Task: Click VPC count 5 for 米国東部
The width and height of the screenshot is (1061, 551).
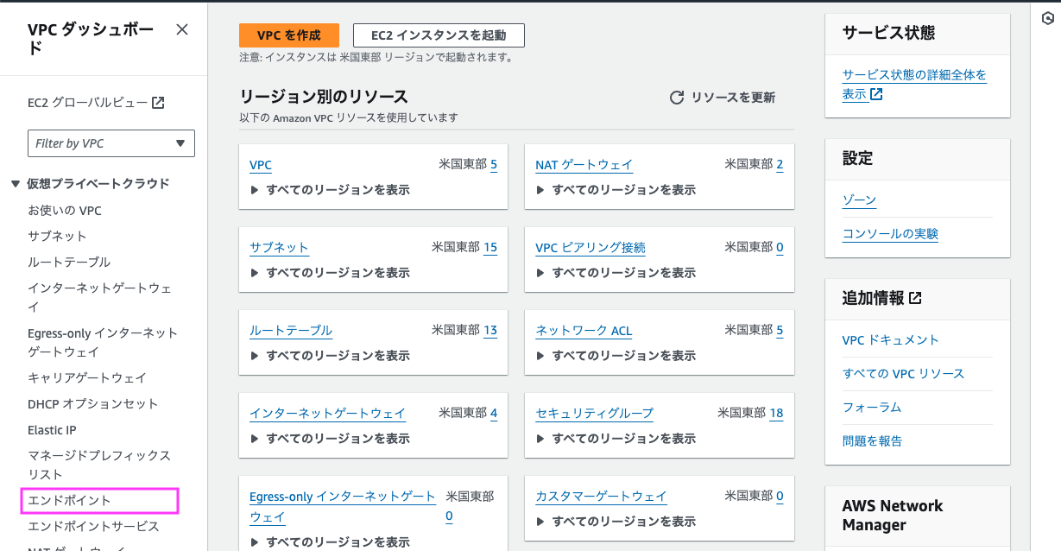Action: click(x=494, y=164)
